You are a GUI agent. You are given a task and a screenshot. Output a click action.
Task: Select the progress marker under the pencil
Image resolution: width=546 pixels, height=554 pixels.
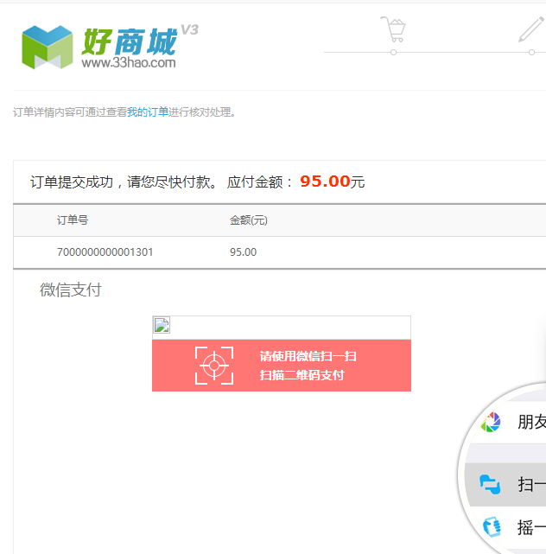(x=531, y=53)
